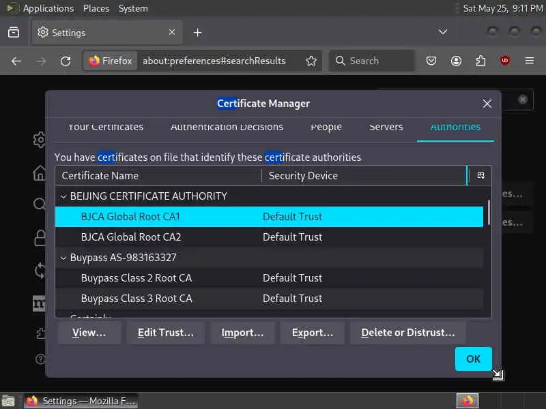Close the Certificate Manager dialog with X
Viewport: 546px width, 409px height.
click(487, 104)
